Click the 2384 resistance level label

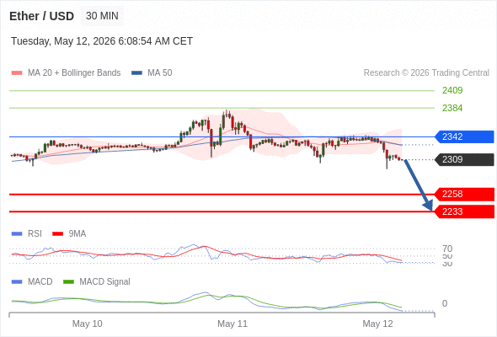click(x=452, y=108)
